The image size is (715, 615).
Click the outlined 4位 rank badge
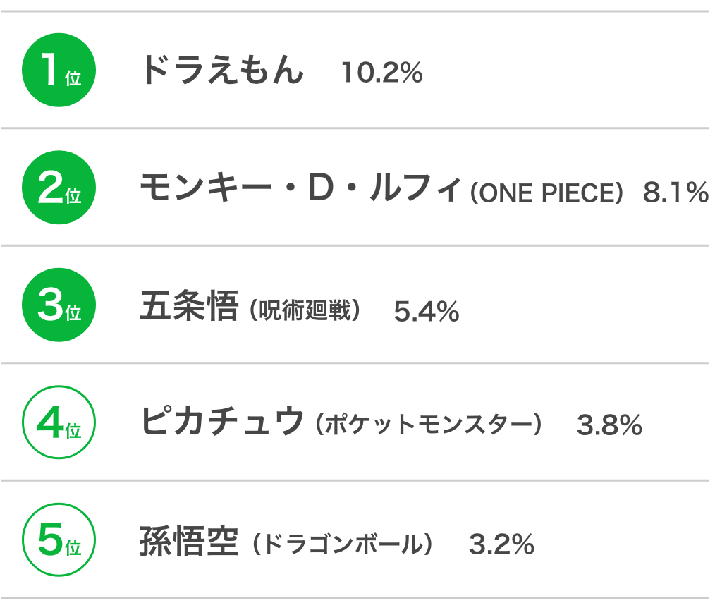(59, 422)
